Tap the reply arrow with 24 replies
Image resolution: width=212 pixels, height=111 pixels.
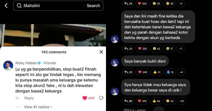pyautogui.click(x=128, y=49)
